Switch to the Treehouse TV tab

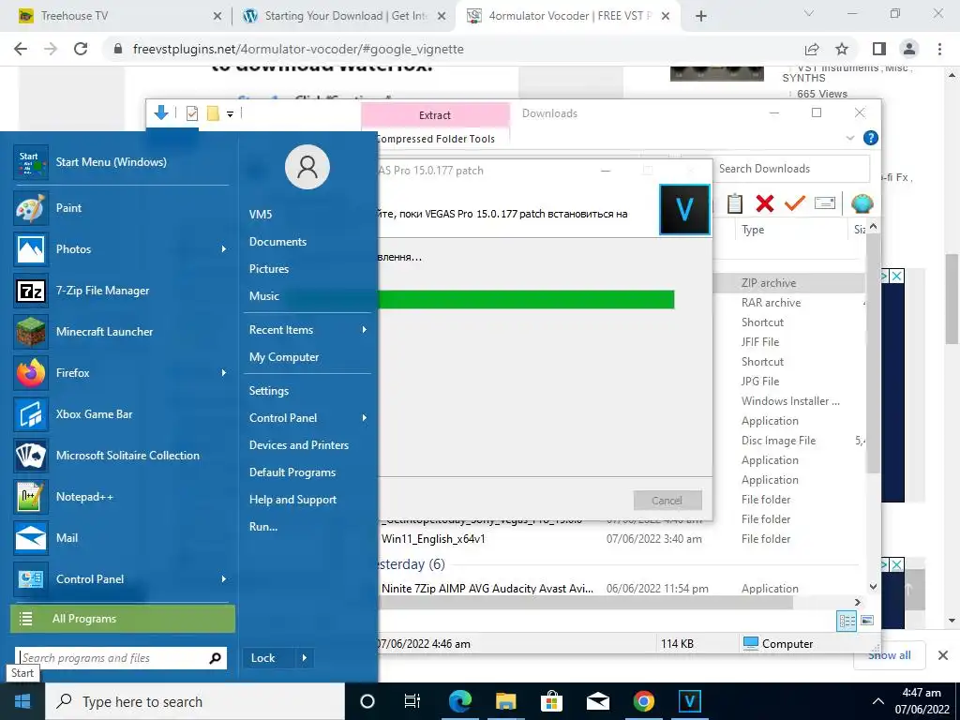tap(119, 16)
